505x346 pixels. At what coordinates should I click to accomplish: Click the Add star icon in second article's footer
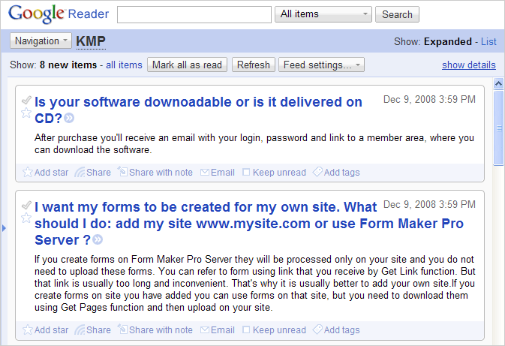(28, 329)
